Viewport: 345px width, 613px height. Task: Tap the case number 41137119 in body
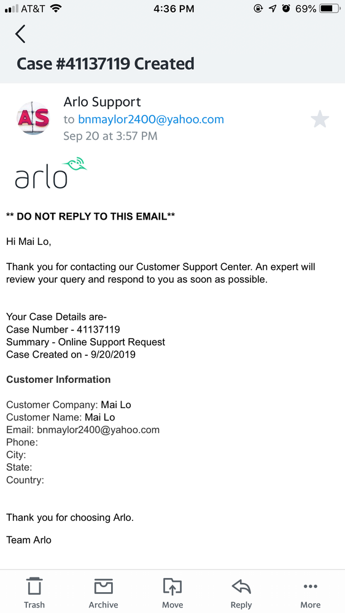[98, 330]
